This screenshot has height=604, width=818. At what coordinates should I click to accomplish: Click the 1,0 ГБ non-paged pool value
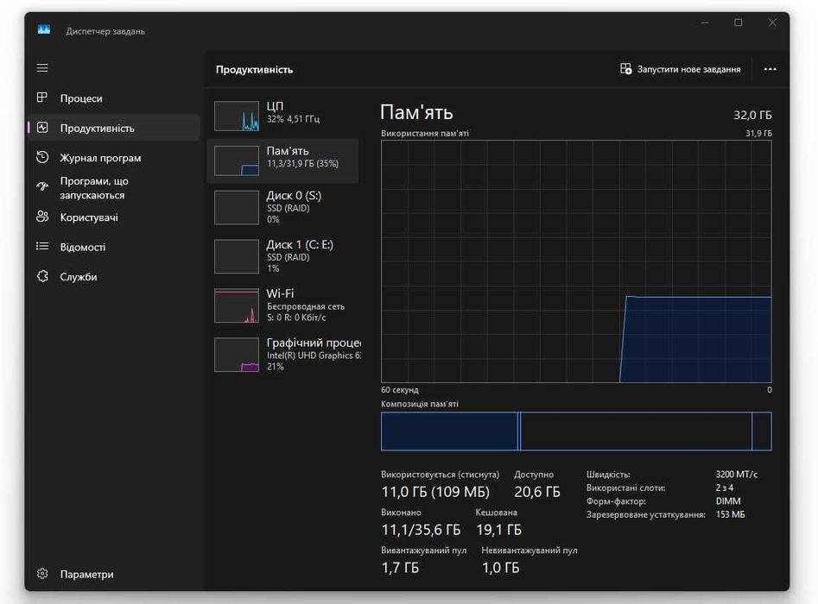tap(500, 568)
